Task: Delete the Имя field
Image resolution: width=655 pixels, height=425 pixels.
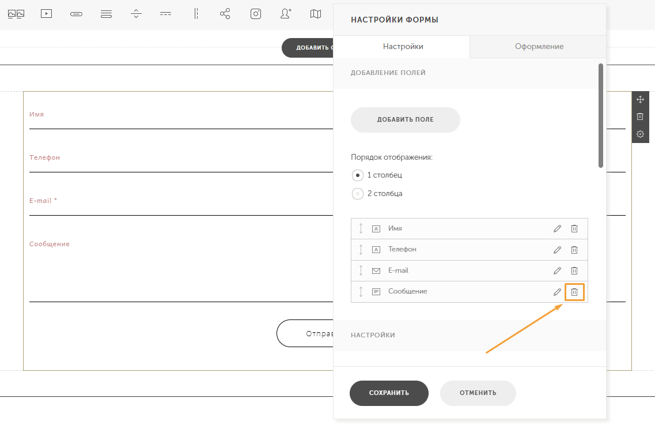Action: 574,229
